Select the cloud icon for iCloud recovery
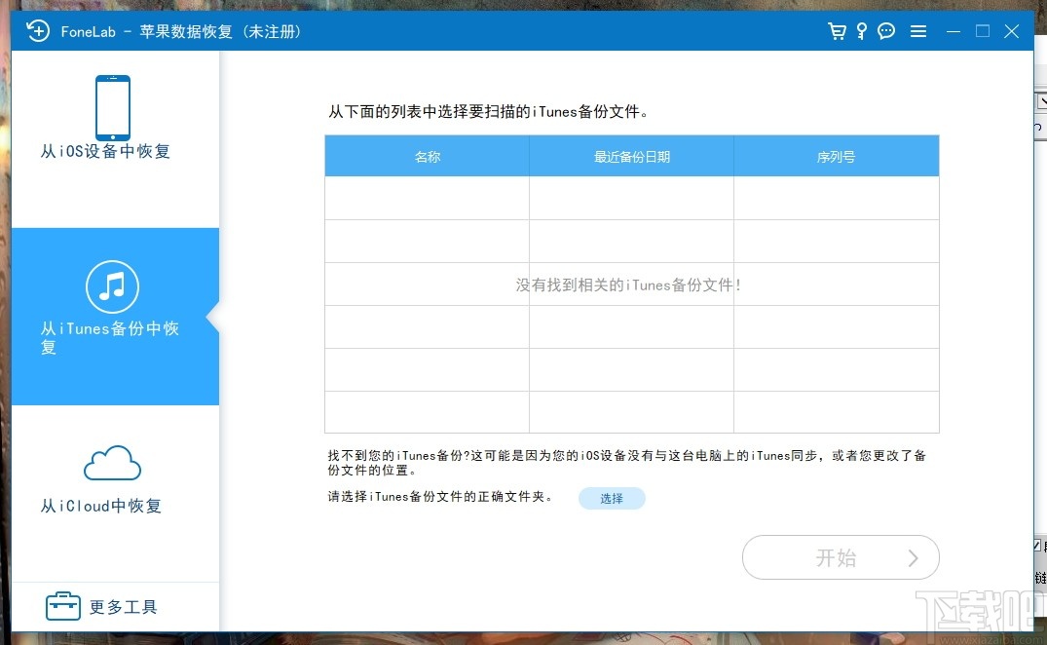 112,462
